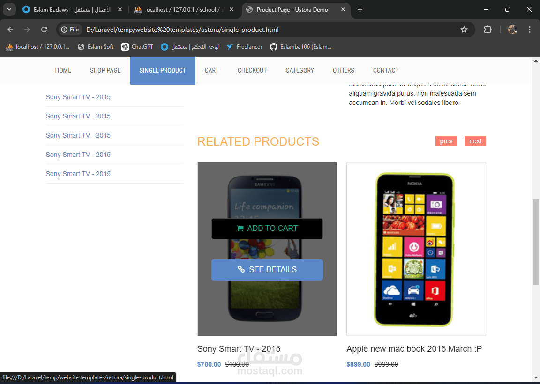Close the localhost school tab
Image resolution: width=540 pixels, height=384 pixels.
232,10
